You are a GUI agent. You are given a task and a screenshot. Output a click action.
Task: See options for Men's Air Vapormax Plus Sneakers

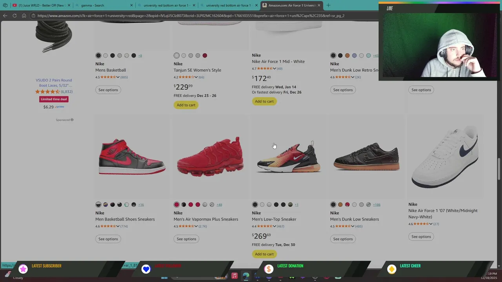point(186,239)
